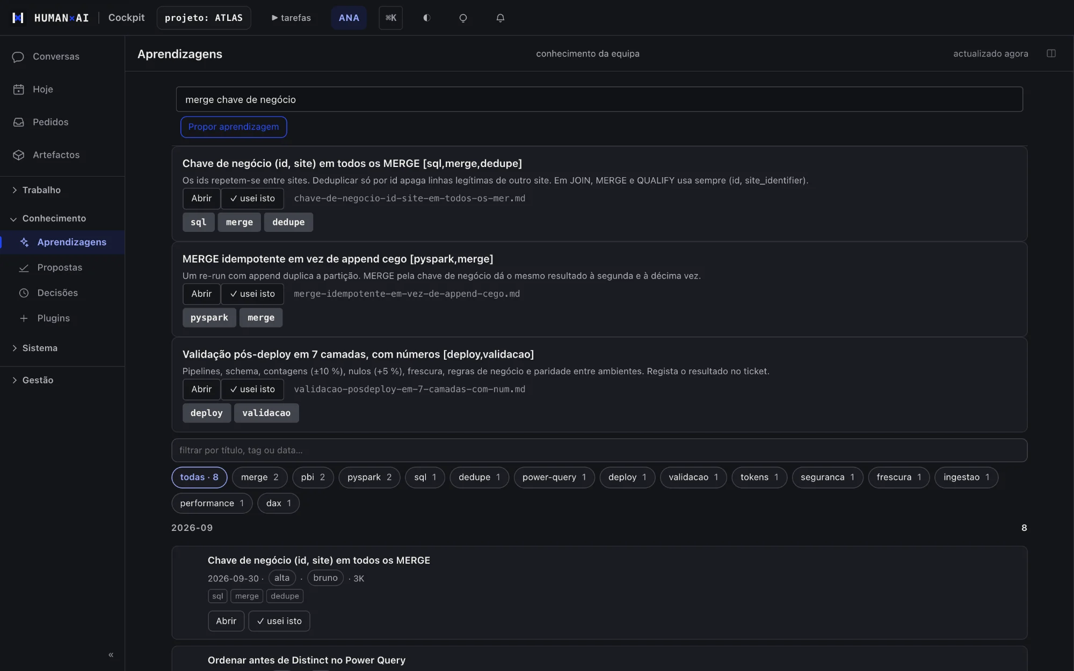This screenshot has height=671, width=1074.
Task: Click the lightbulb icon in top bar
Action: coord(463,18)
